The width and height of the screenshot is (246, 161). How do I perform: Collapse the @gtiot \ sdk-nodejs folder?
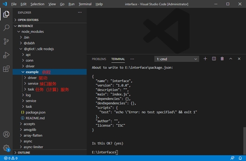49,49
